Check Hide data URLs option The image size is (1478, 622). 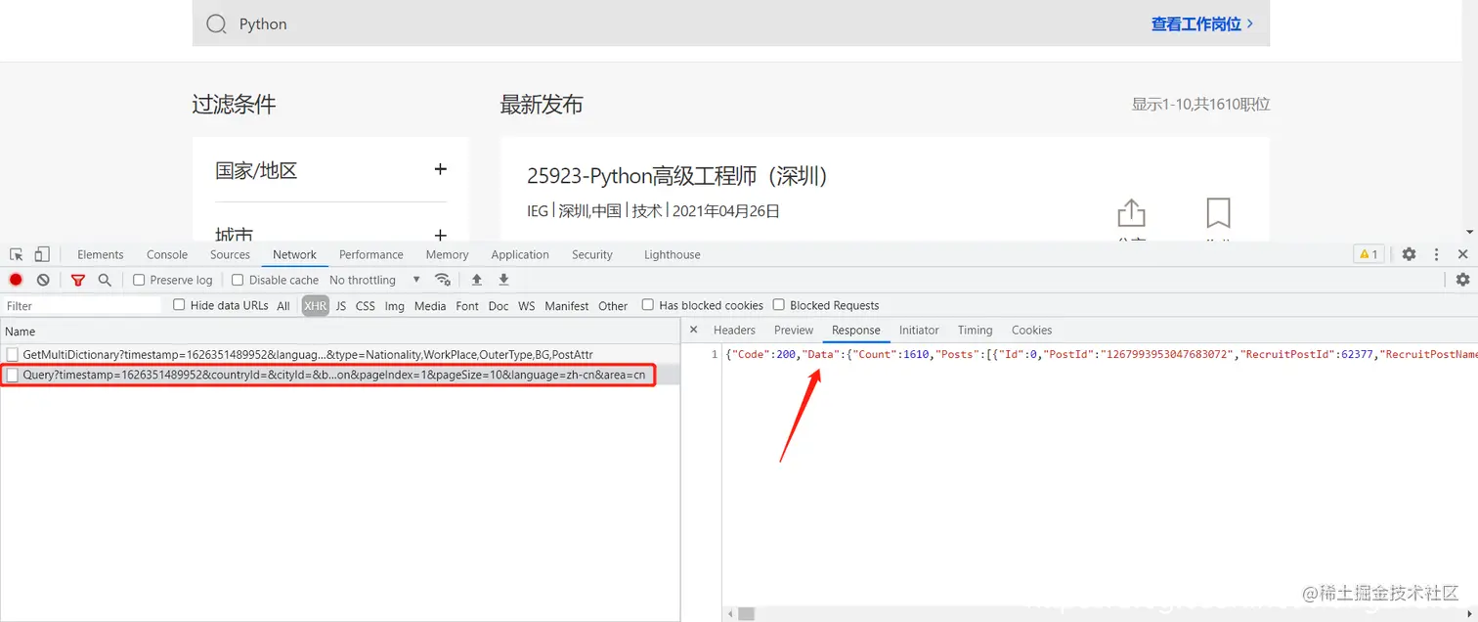pos(179,305)
